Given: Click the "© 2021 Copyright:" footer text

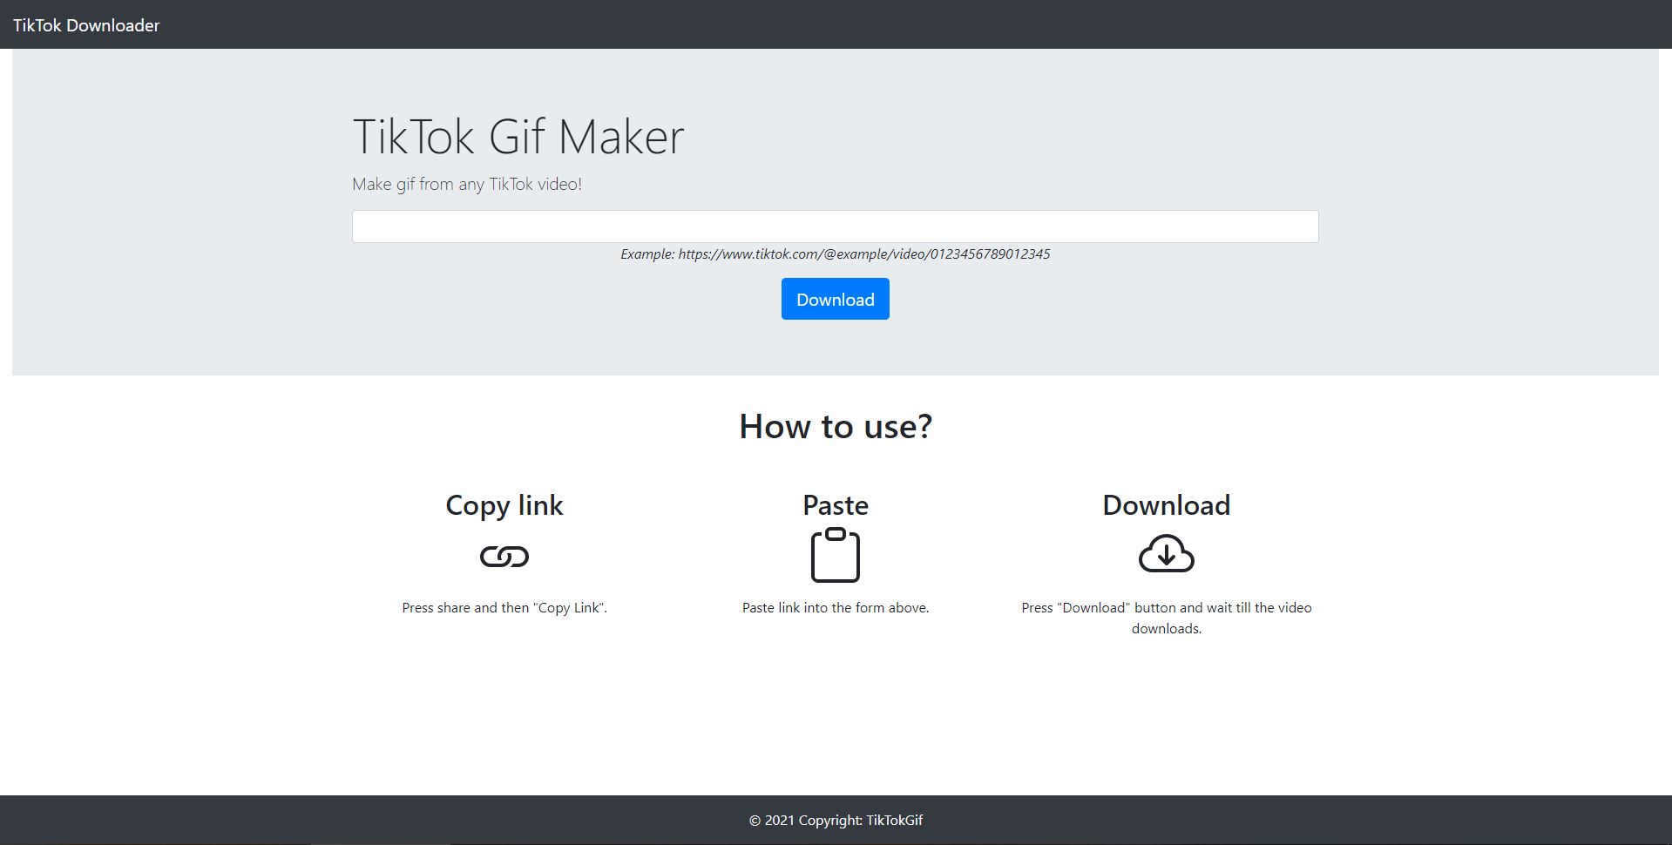Looking at the screenshot, I should 805,821.
